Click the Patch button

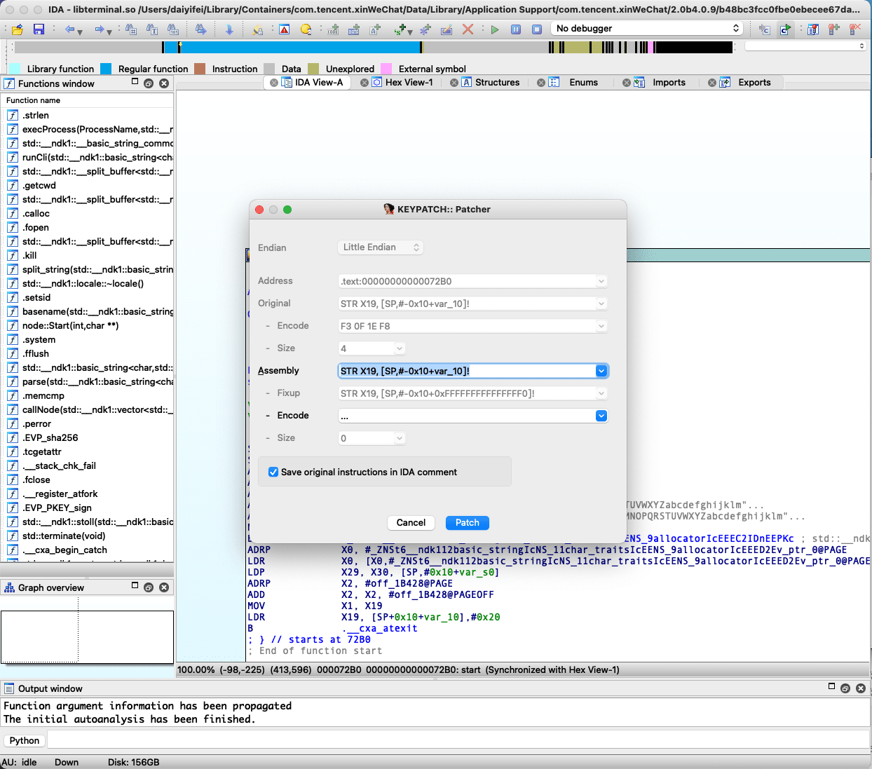pos(468,523)
